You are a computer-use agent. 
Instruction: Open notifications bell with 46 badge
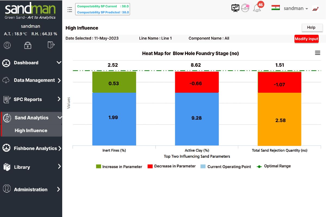point(257,8)
